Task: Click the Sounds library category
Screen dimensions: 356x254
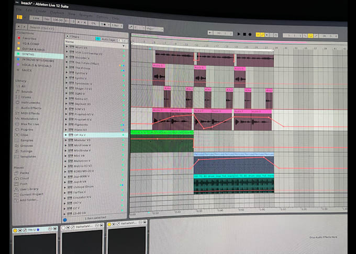Action: pyautogui.click(x=27, y=91)
